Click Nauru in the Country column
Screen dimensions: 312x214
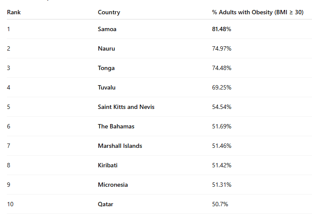[106, 48]
